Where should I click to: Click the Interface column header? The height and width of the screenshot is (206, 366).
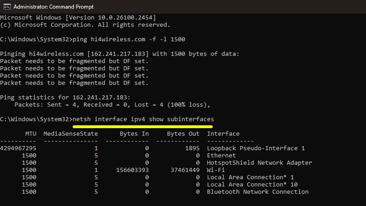pyautogui.click(x=223, y=134)
